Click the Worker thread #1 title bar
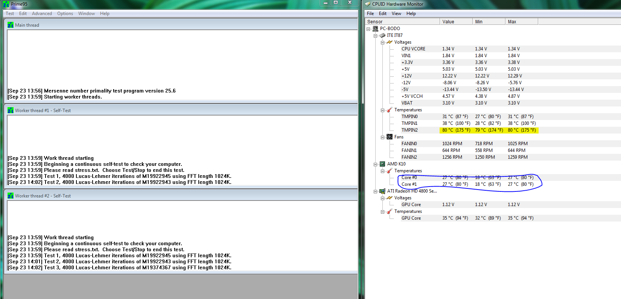 pos(181,110)
